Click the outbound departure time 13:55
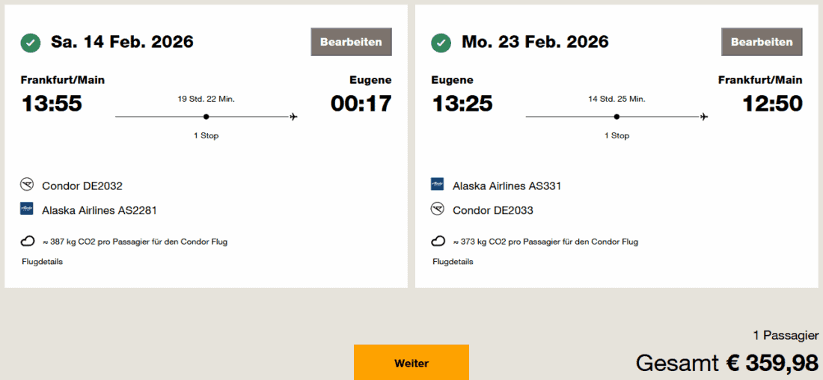 click(x=52, y=103)
